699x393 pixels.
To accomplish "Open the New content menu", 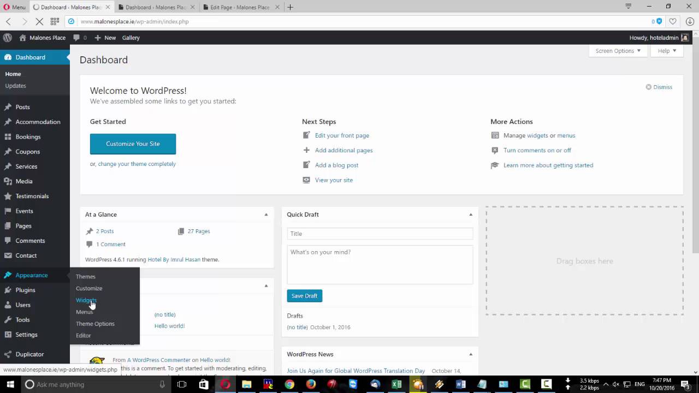I will click(105, 38).
